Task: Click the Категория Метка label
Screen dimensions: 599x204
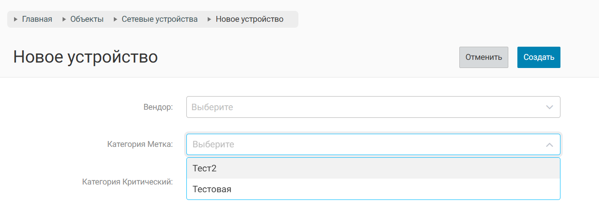Action: click(140, 145)
